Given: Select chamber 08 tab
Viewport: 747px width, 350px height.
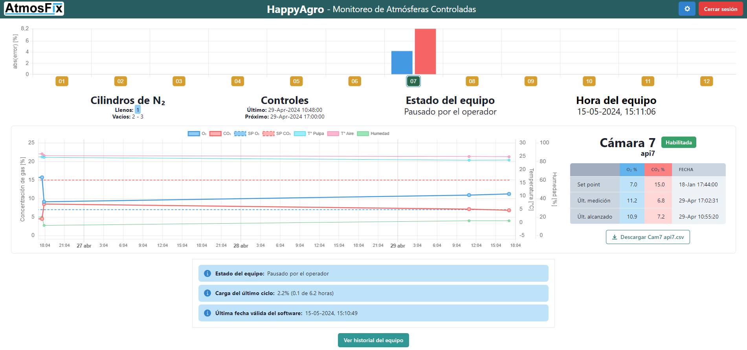Looking at the screenshot, I should [472, 81].
